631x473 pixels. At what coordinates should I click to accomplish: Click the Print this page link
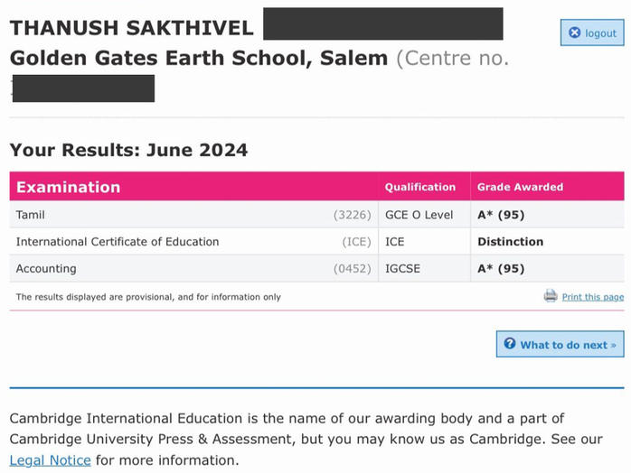[592, 297]
